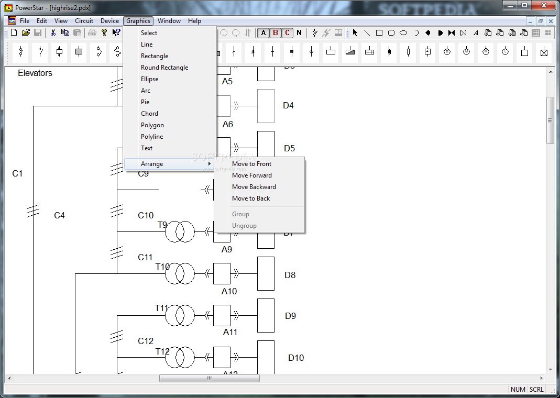Click the crossed-box device symbol icon
The height and width of the screenshot is (398, 560).
coord(544,52)
